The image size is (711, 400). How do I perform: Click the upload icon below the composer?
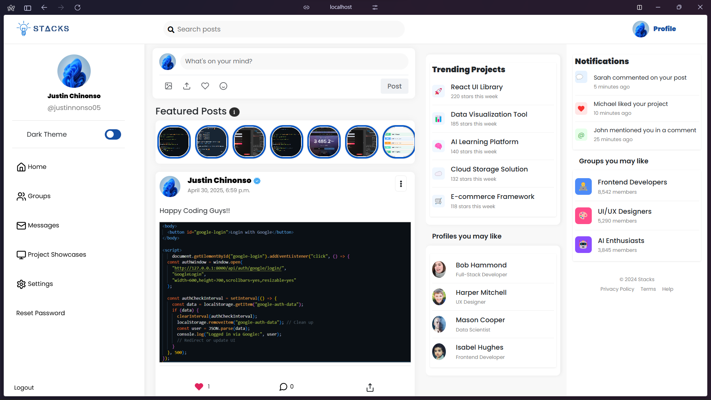[187, 86]
